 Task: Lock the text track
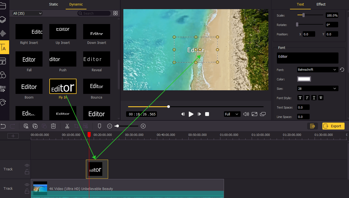pyautogui.click(x=27, y=172)
